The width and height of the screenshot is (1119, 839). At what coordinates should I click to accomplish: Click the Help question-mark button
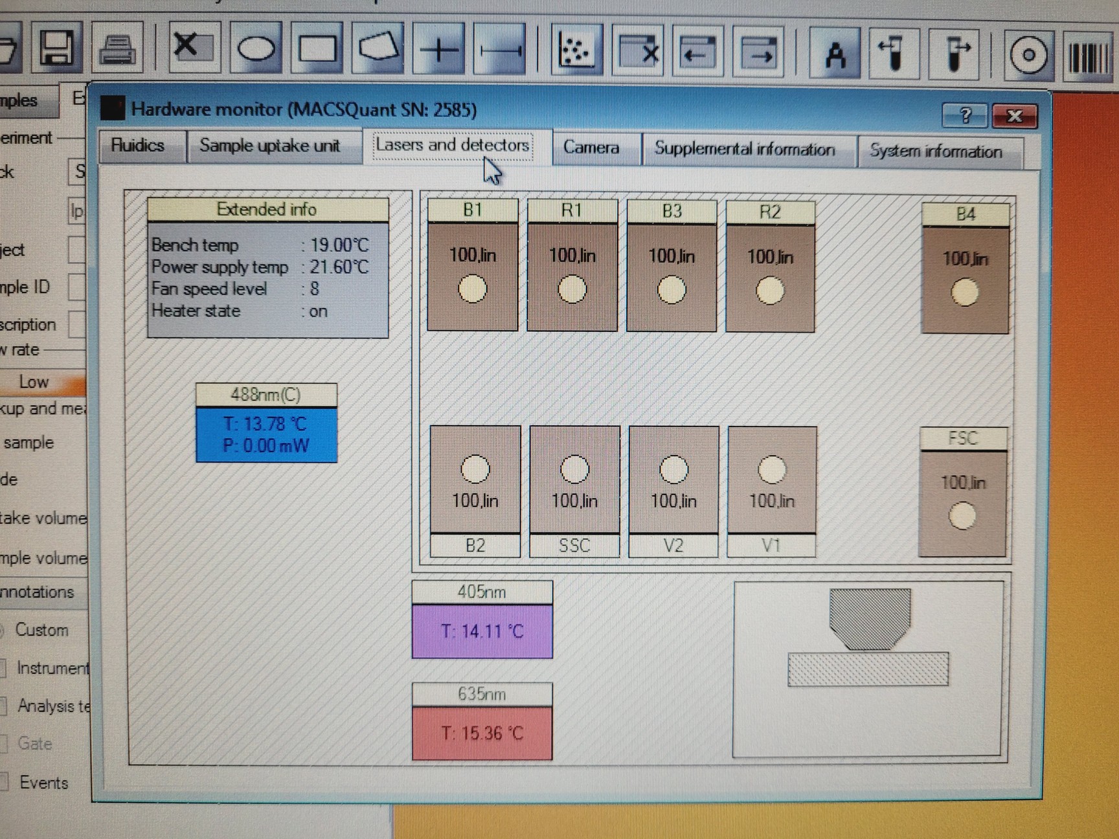pyautogui.click(x=965, y=117)
